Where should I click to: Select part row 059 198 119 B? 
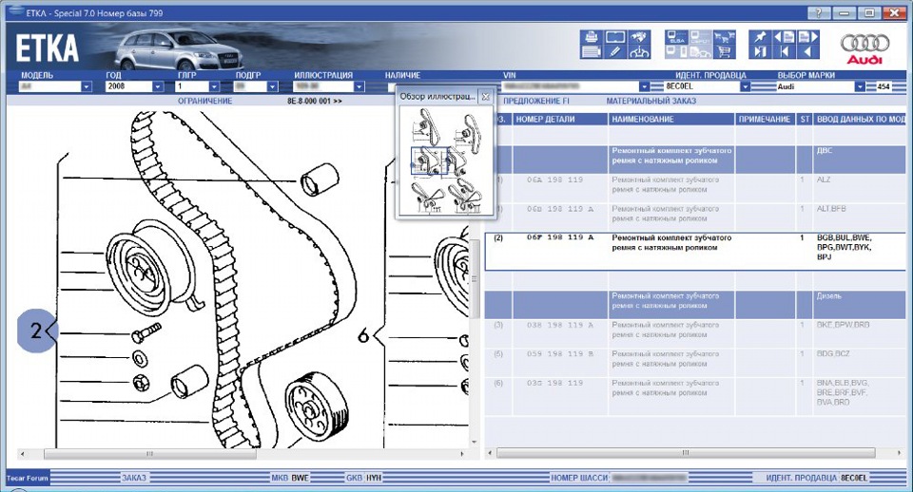coord(696,362)
